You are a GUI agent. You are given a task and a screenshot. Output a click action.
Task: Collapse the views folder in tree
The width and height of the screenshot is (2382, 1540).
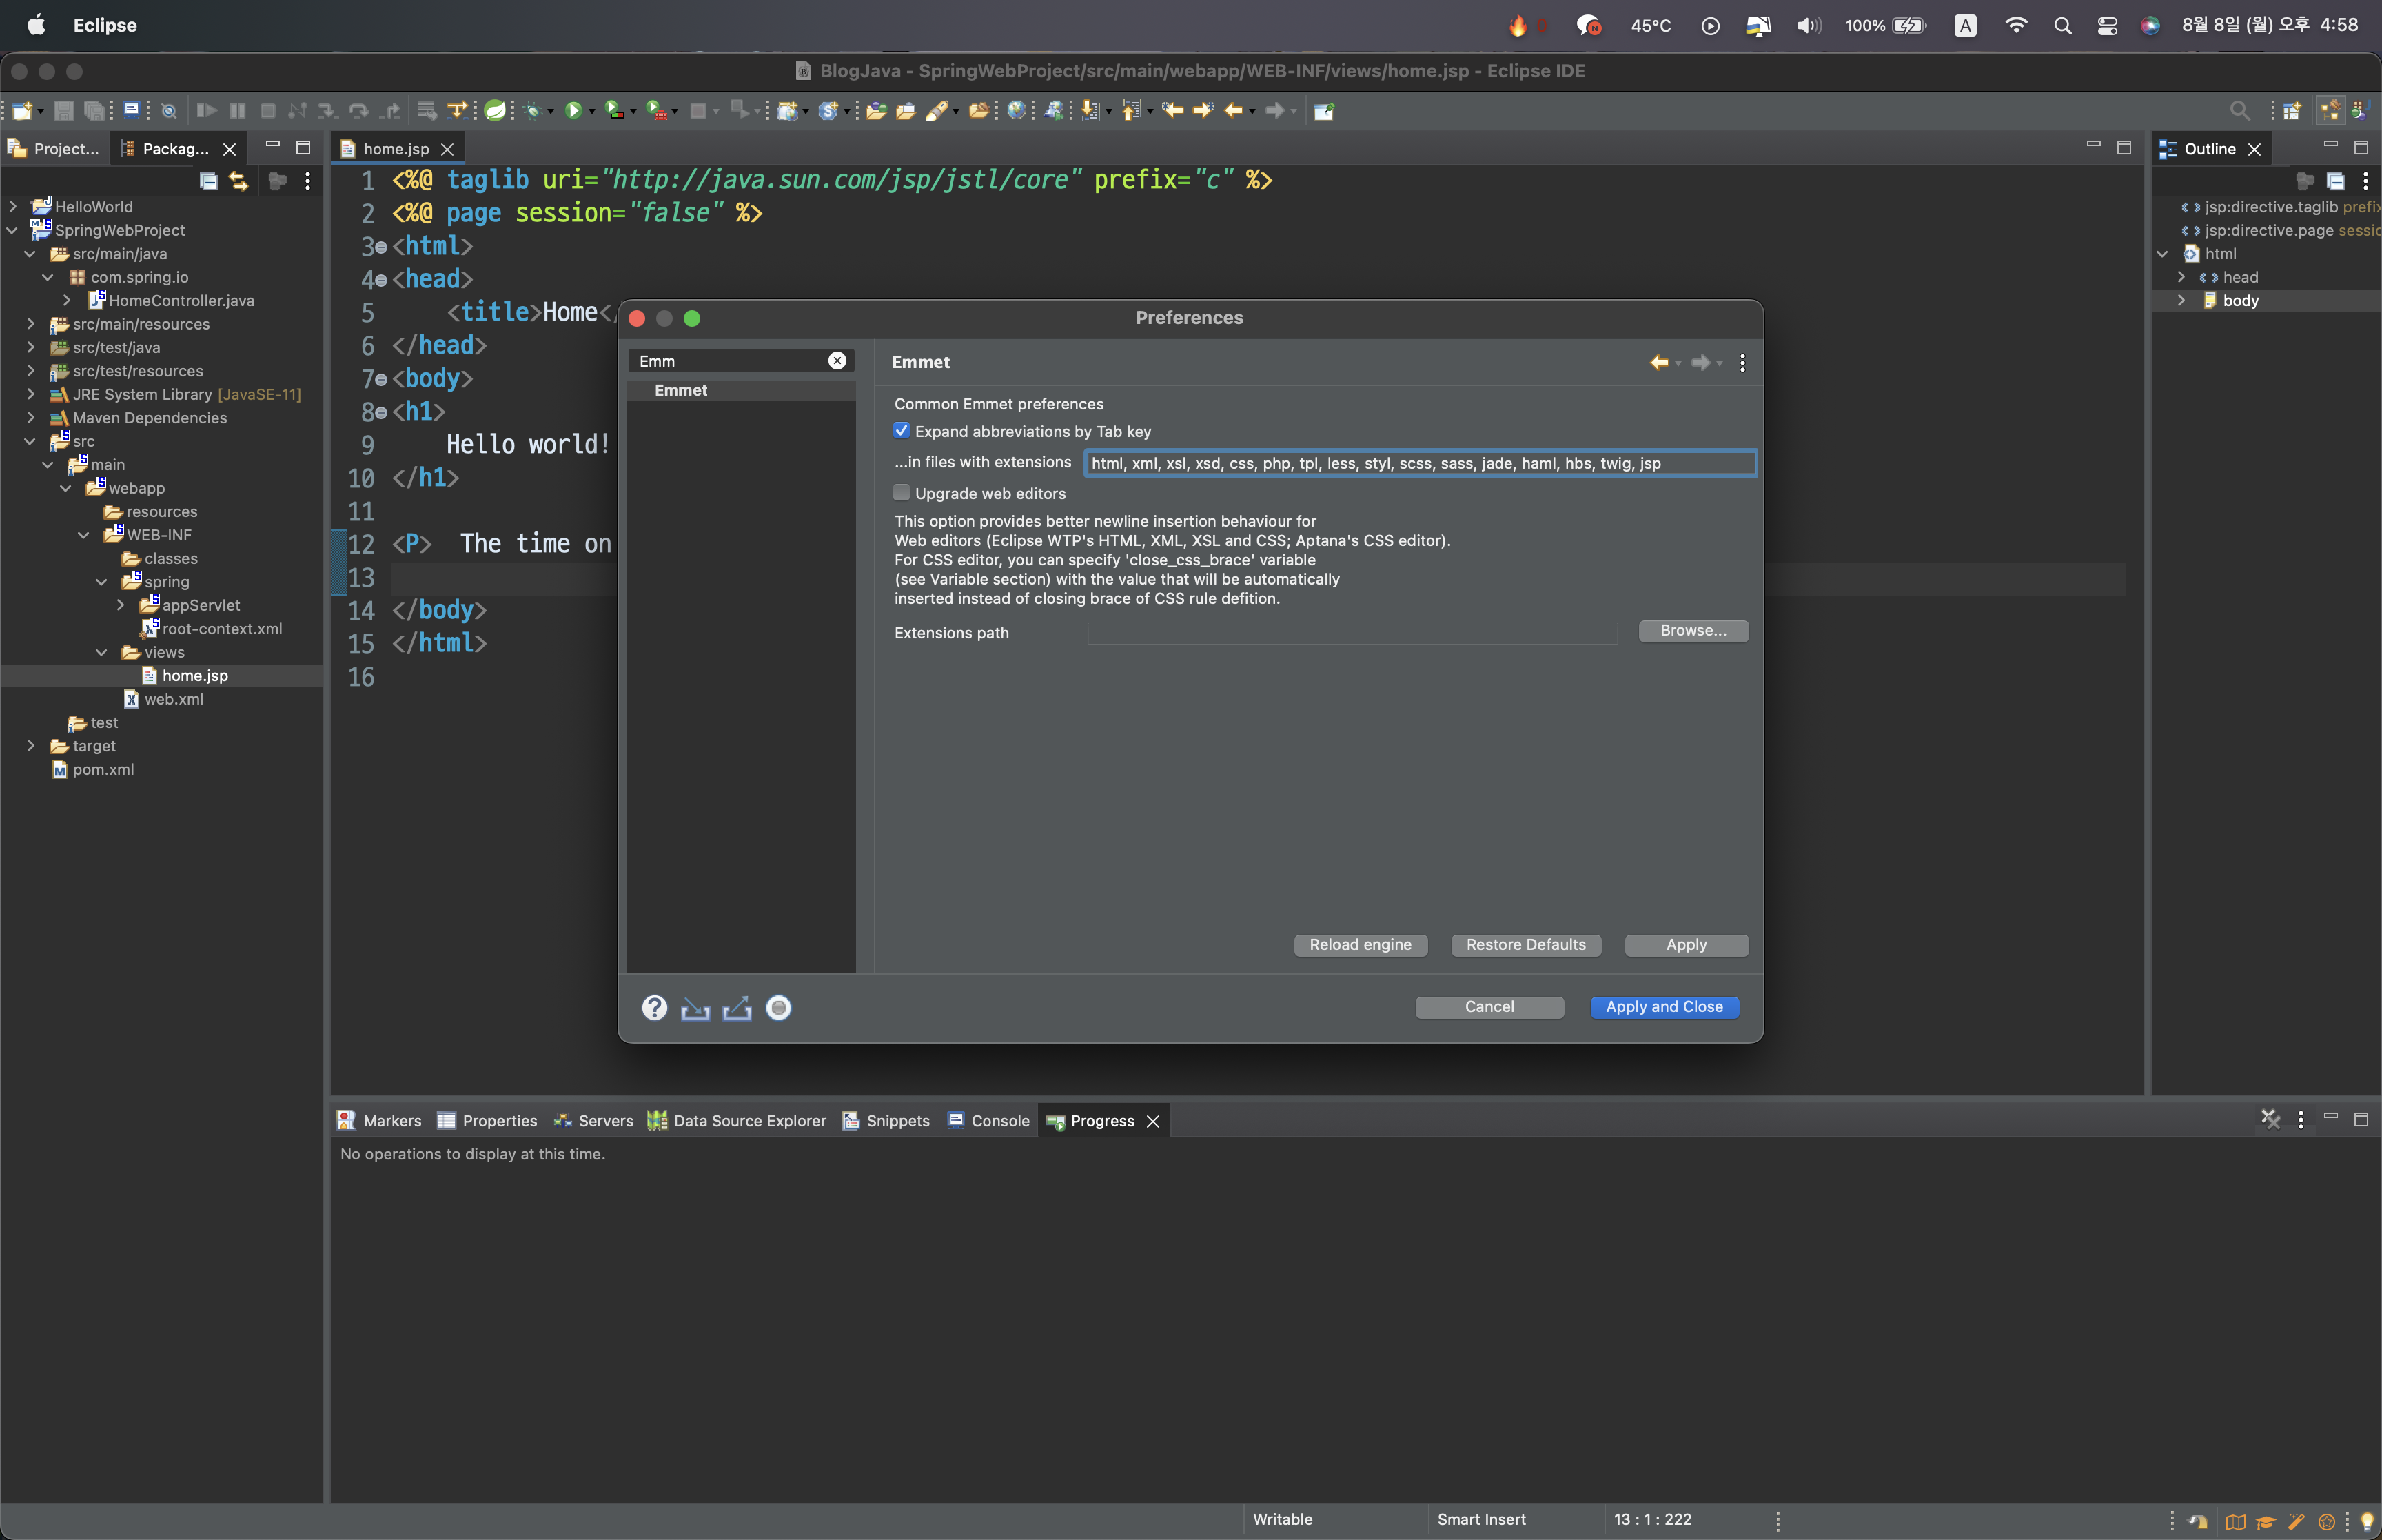tap(102, 652)
